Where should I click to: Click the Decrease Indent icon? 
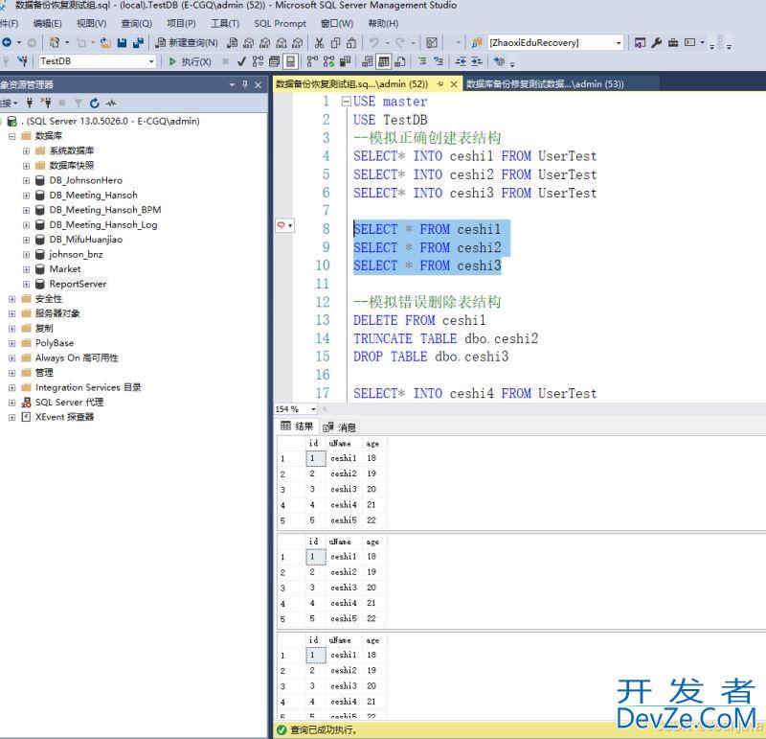tap(461, 61)
